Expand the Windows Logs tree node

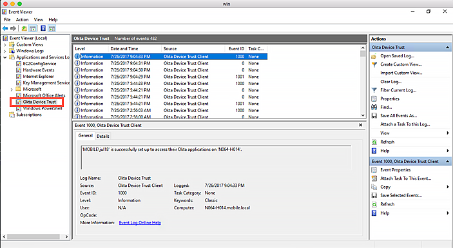coord(5,51)
